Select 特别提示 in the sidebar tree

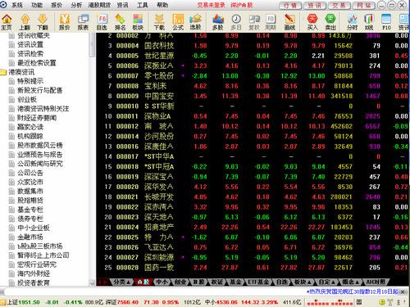pos(30,81)
